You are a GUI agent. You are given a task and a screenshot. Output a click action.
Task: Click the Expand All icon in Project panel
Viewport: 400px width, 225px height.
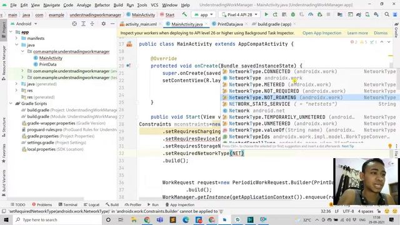83,24
